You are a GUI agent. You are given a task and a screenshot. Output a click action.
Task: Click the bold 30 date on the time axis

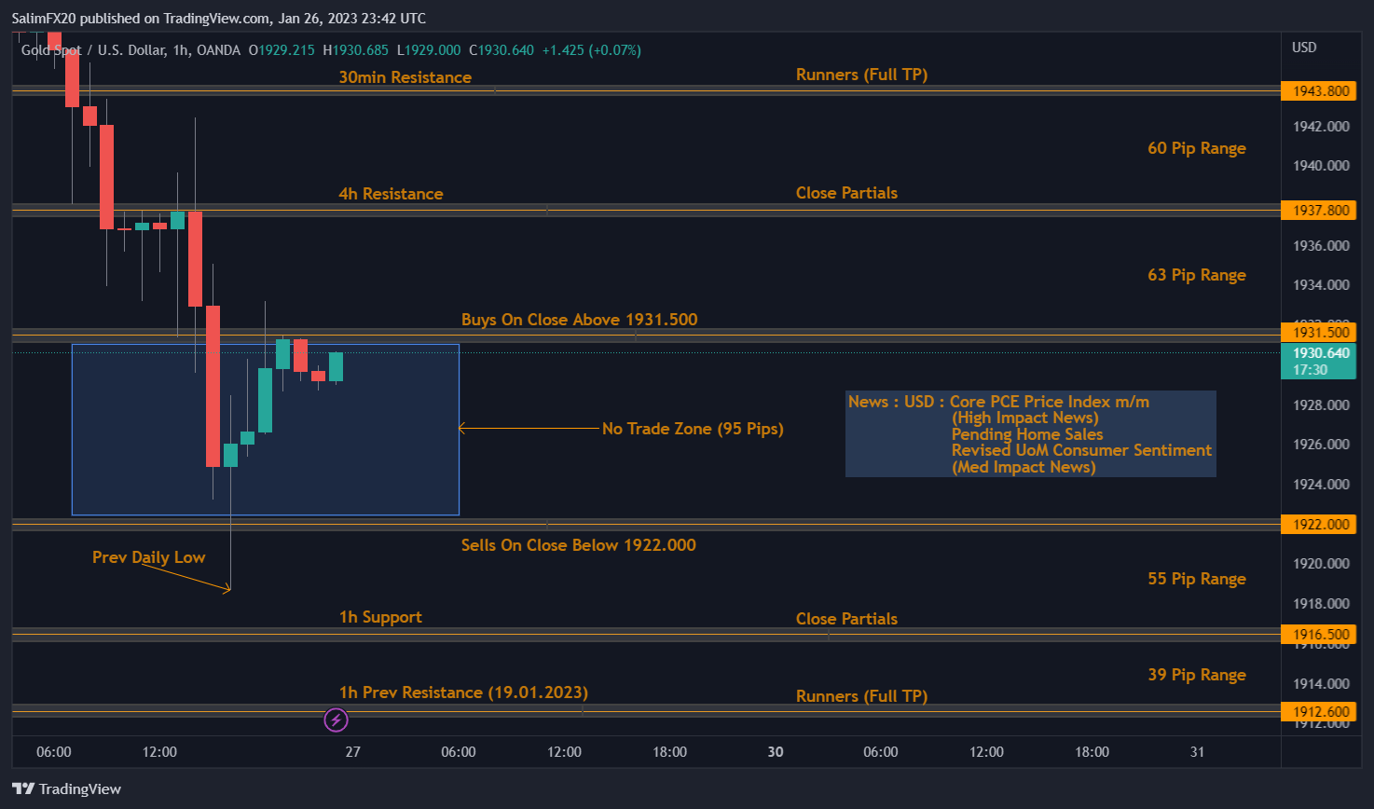click(x=775, y=752)
